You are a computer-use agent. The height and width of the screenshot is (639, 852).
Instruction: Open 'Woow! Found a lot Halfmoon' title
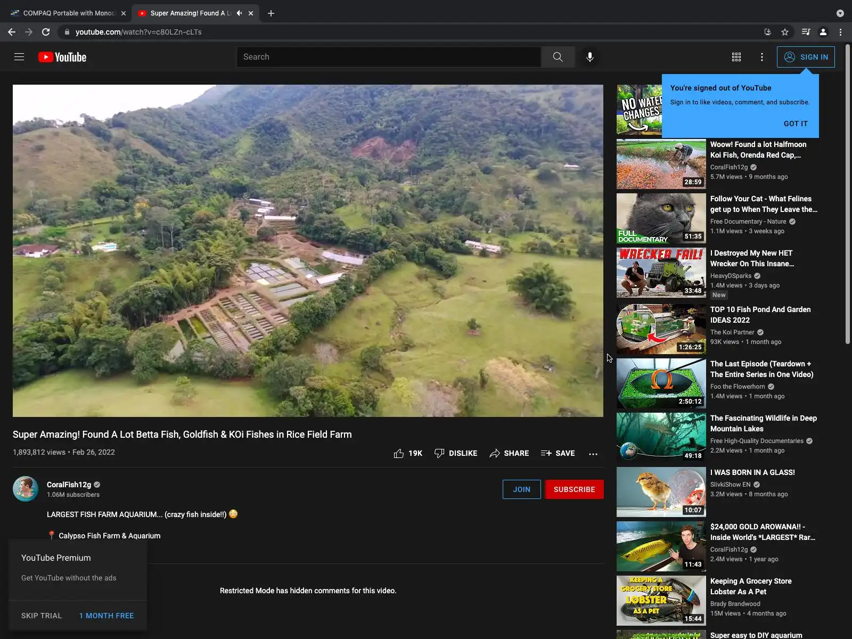click(758, 150)
